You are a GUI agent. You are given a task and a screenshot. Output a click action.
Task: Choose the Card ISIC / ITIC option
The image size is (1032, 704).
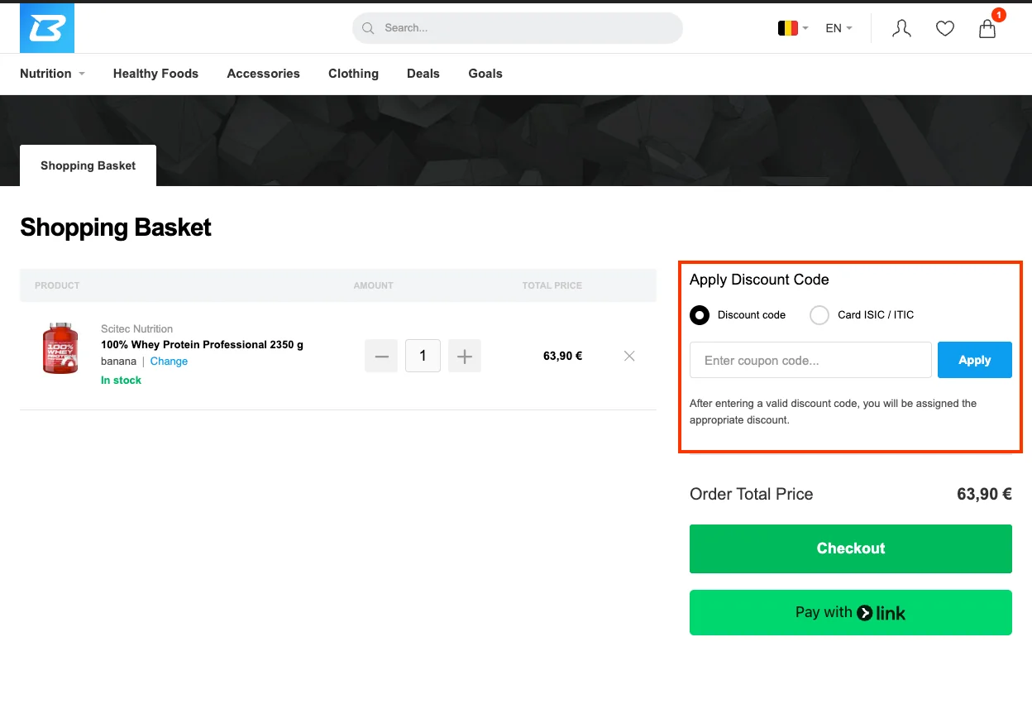tap(819, 315)
